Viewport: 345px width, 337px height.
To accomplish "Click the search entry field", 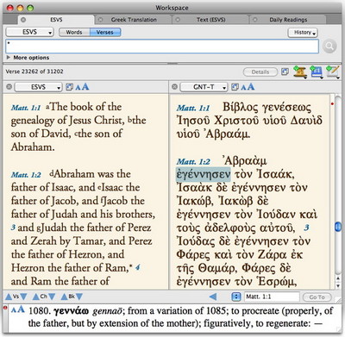I will tap(162, 47).
